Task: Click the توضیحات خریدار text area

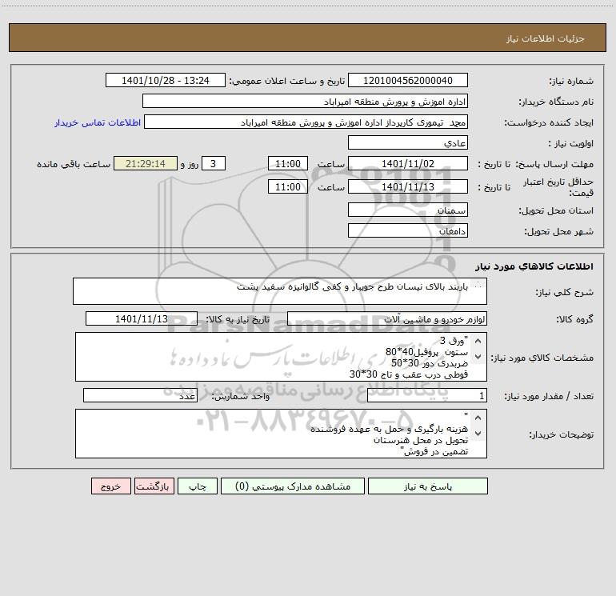Action: [x=281, y=434]
